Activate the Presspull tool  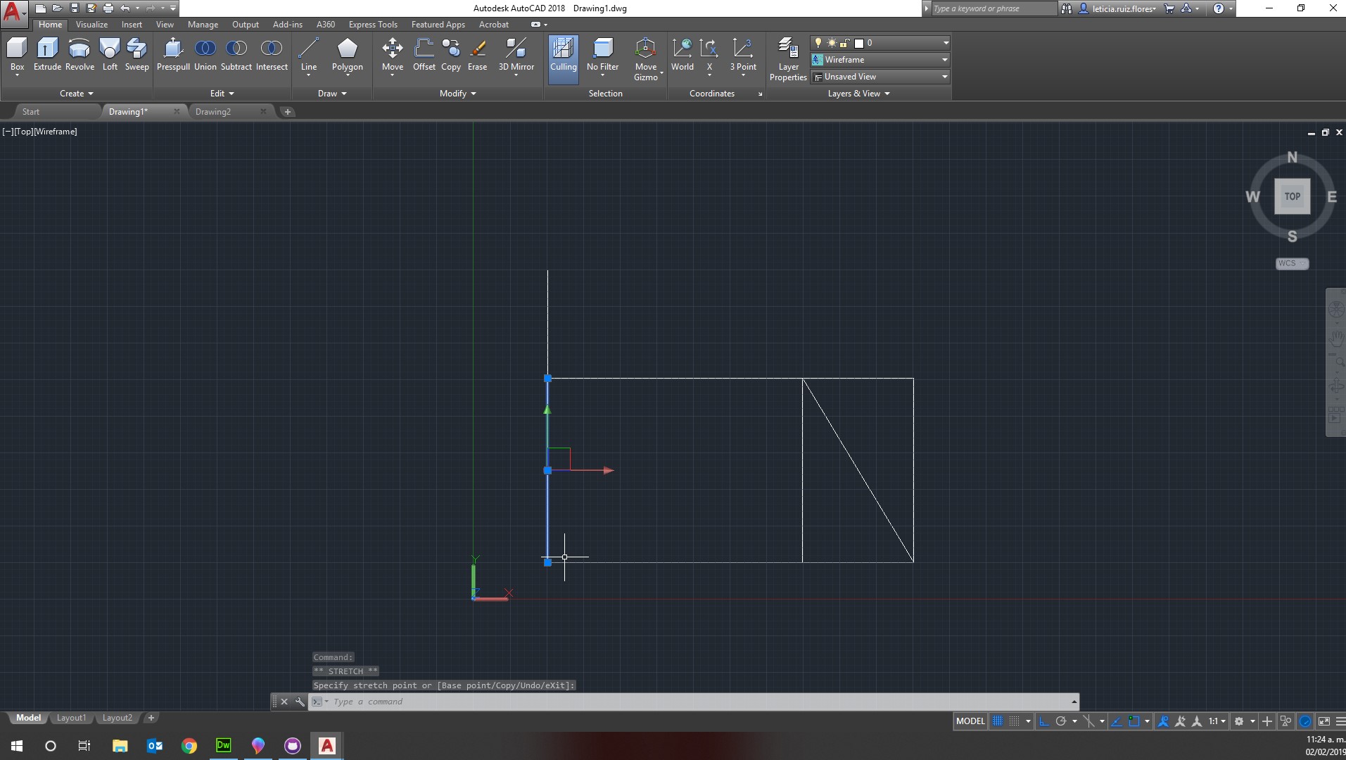click(x=173, y=55)
